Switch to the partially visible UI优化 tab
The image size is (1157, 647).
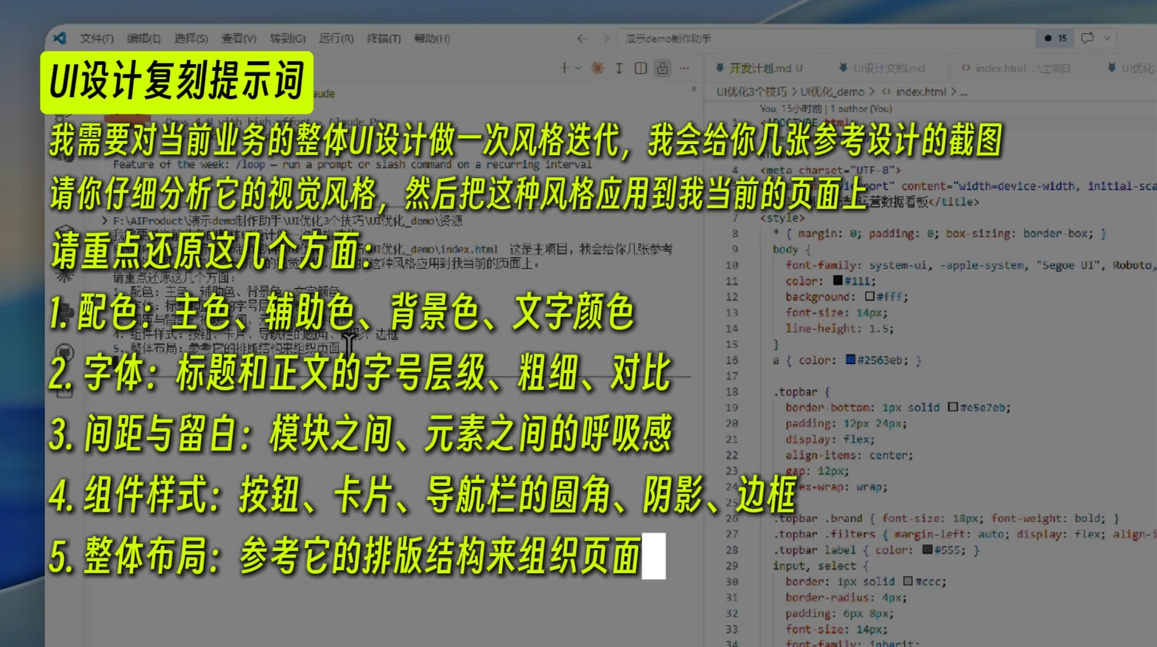pyautogui.click(x=1131, y=68)
